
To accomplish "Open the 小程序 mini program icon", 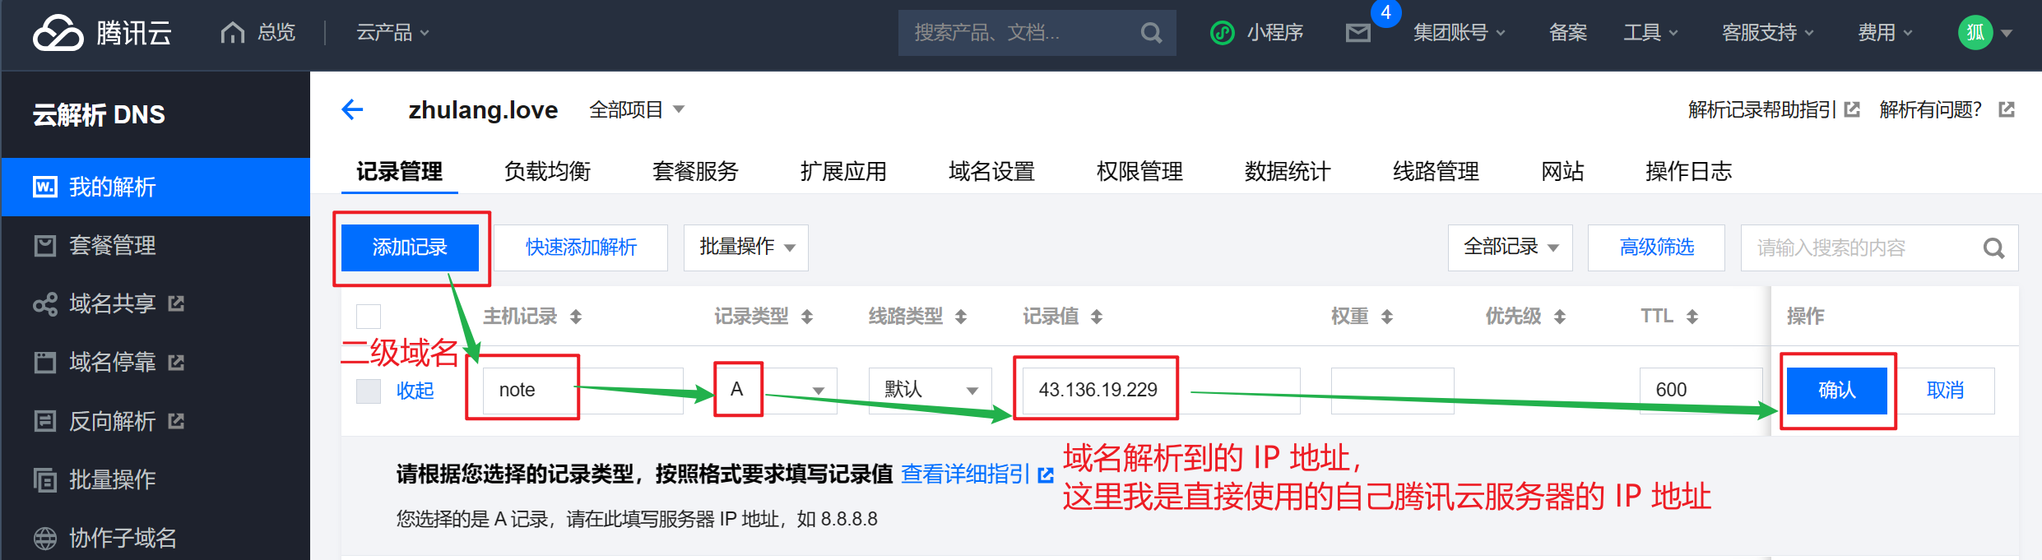I will point(1223,33).
